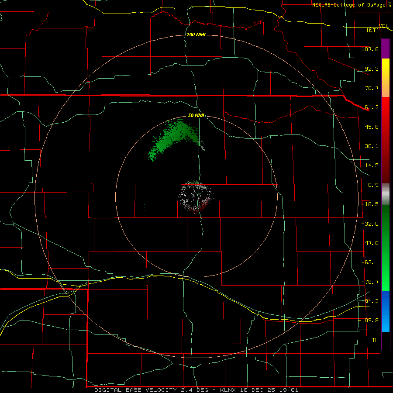
Task: Click the [KT] units label
Action: pos(373,30)
